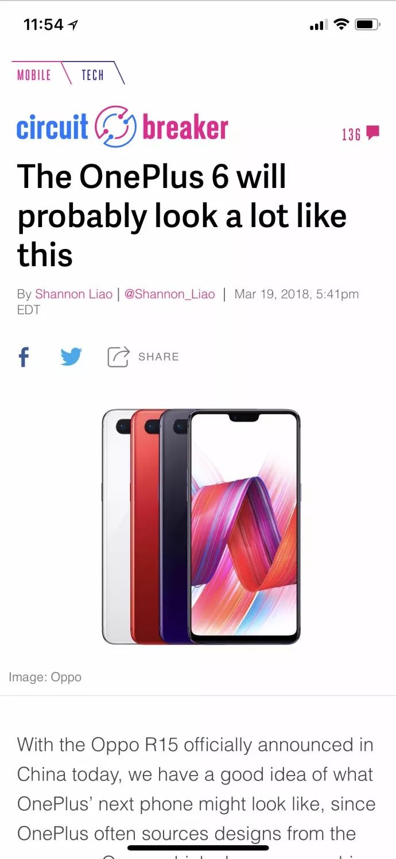Tap the Image: Oppo caption credit

(x=45, y=677)
